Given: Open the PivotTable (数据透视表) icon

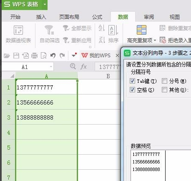Looking at the screenshot, I should (x=18, y=30).
